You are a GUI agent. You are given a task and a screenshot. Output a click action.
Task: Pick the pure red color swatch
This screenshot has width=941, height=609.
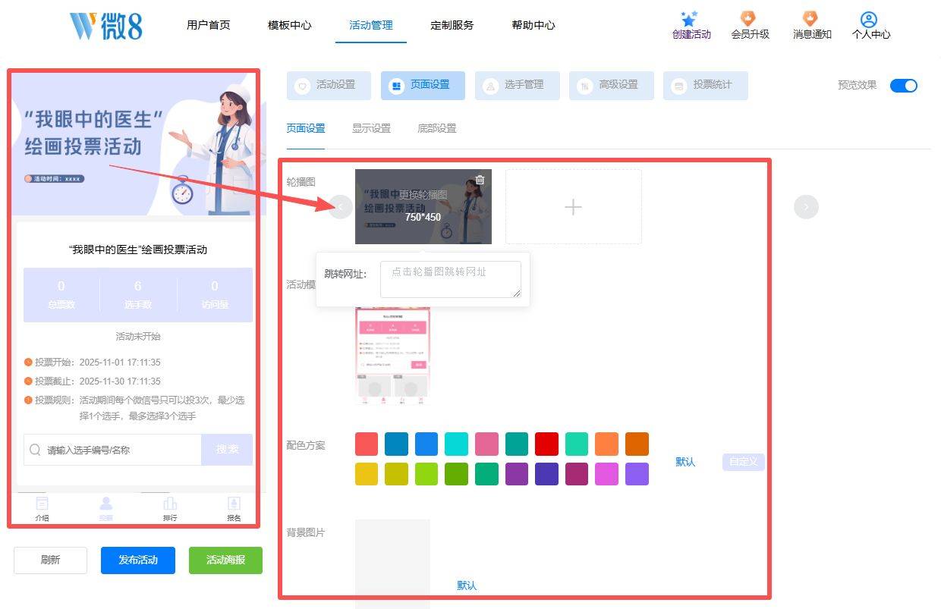coord(547,444)
